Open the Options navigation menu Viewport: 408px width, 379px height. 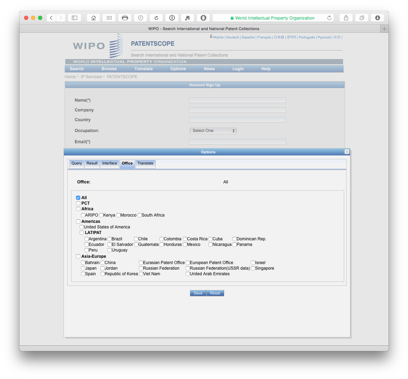[x=178, y=69]
